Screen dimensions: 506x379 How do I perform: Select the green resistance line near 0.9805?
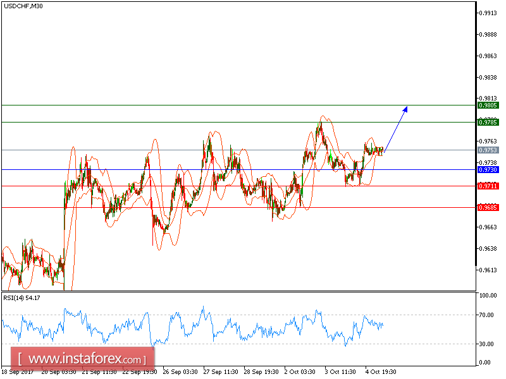(x=253, y=104)
